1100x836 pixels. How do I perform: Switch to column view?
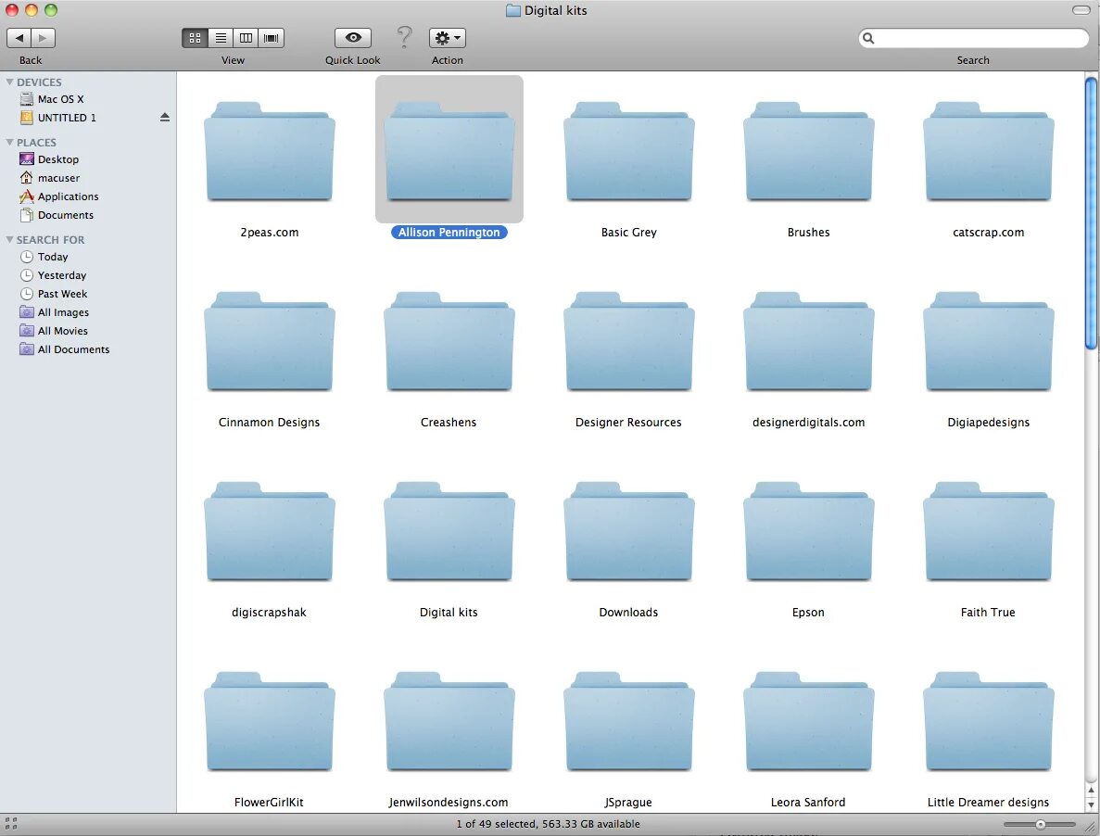coord(246,38)
